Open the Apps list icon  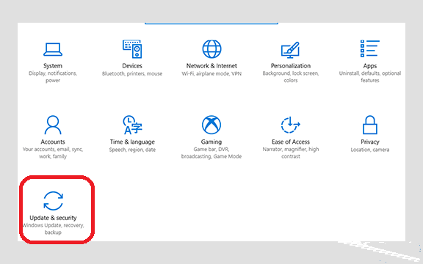370,48
